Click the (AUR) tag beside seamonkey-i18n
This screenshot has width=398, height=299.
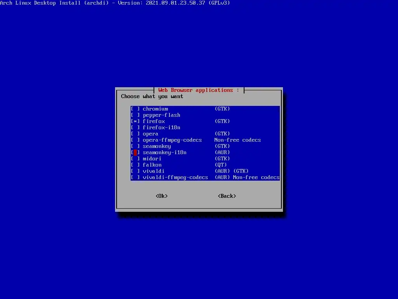coord(222,153)
